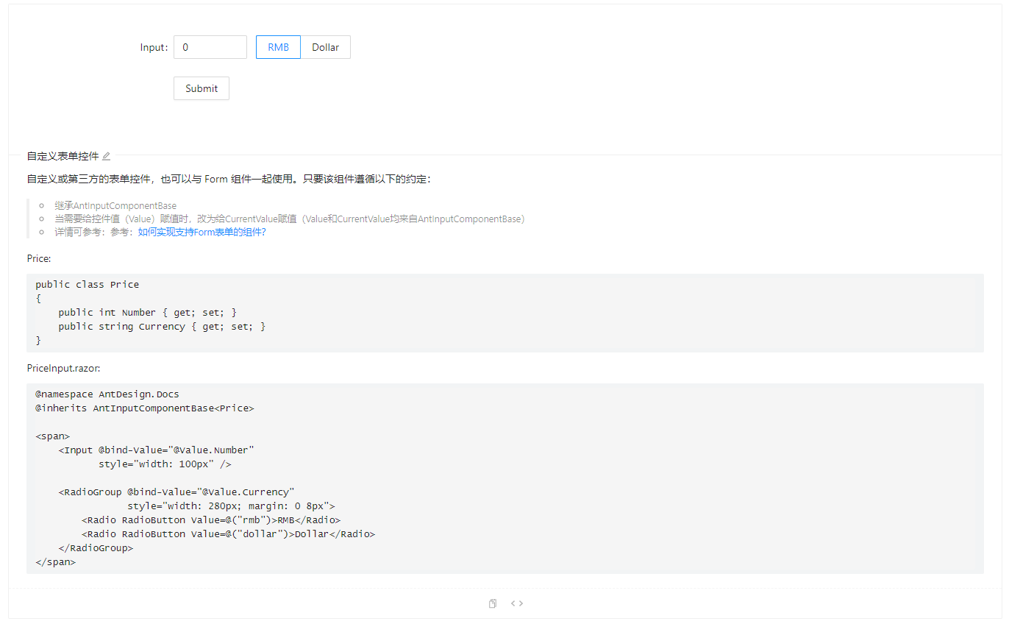
Task: Click the Submit button
Action: [202, 88]
